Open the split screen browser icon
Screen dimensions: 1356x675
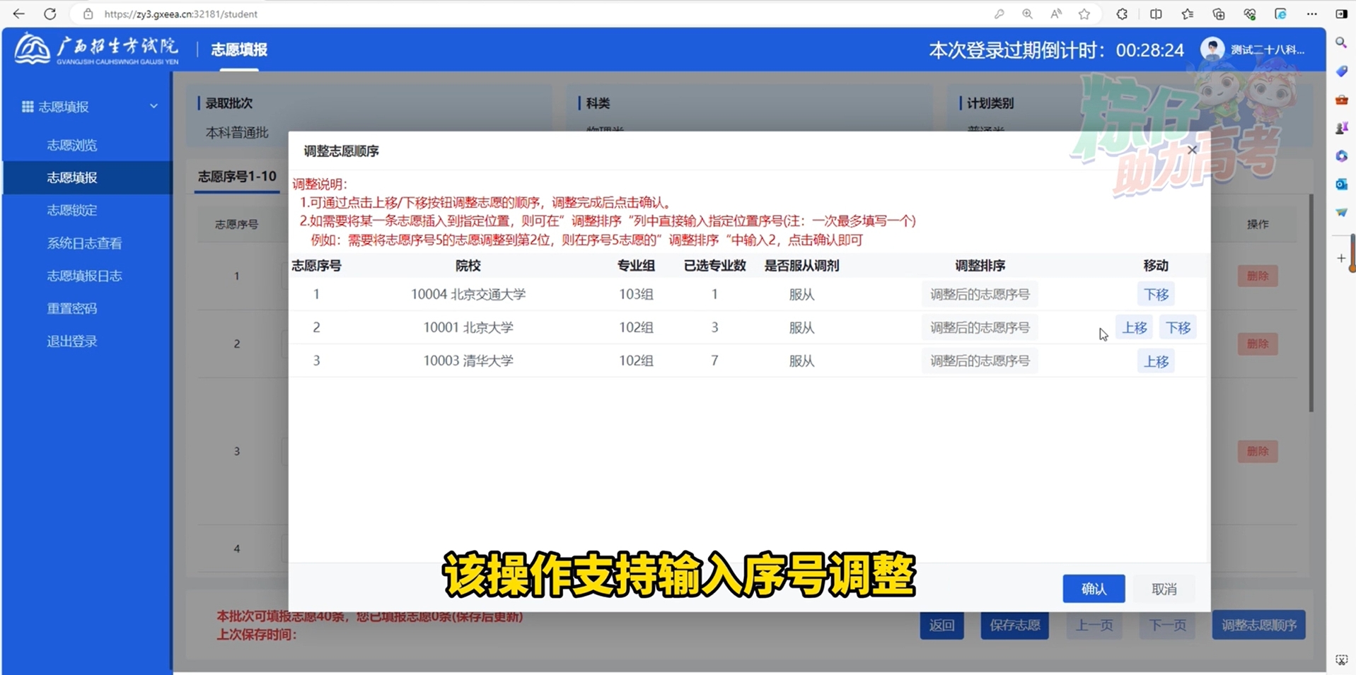(1156, 14)
